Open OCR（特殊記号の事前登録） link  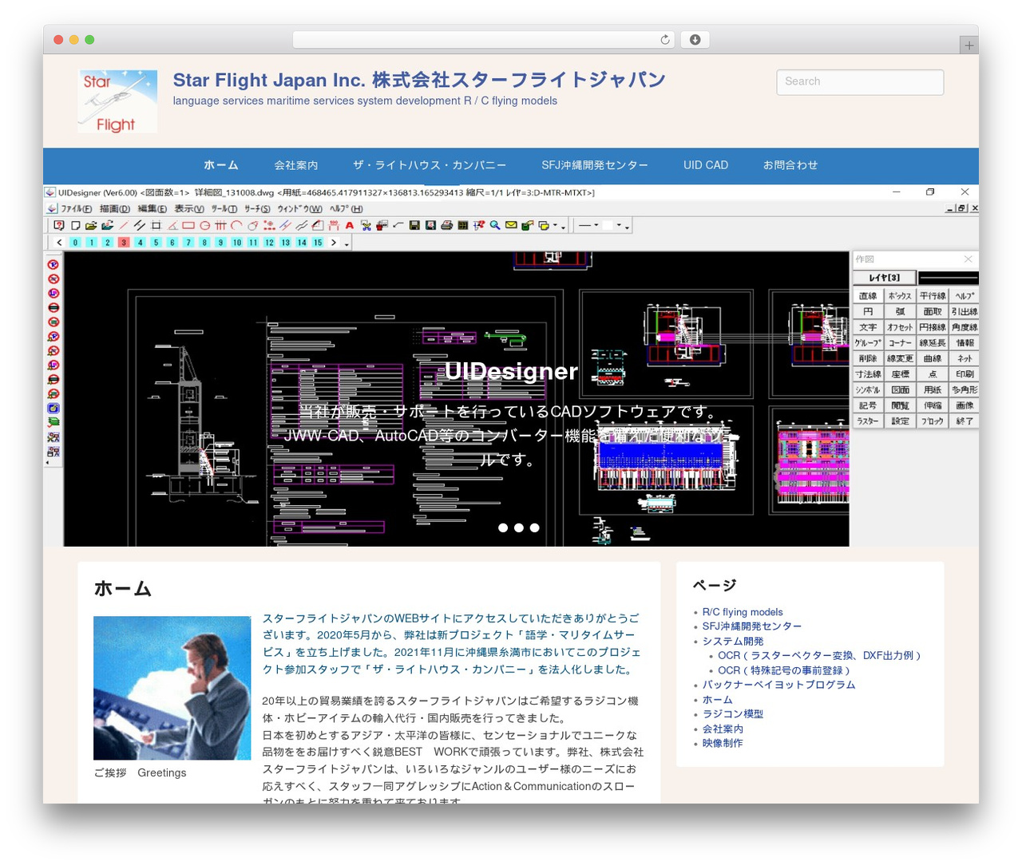(785, 670)
